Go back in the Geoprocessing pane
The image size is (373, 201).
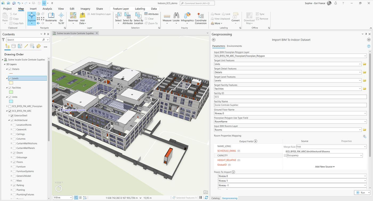(214, 40)
